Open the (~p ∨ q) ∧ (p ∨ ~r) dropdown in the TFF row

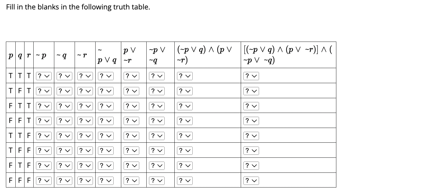point(184,150)
